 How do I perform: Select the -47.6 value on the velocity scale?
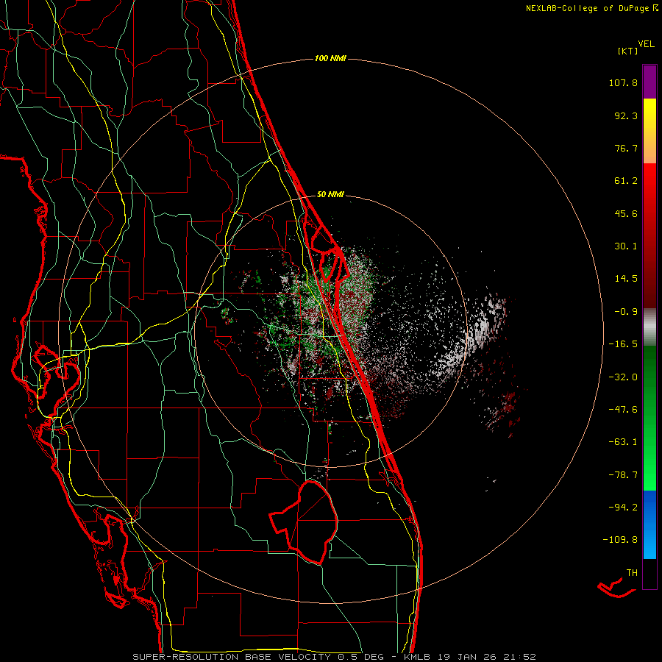click(623, 410)
